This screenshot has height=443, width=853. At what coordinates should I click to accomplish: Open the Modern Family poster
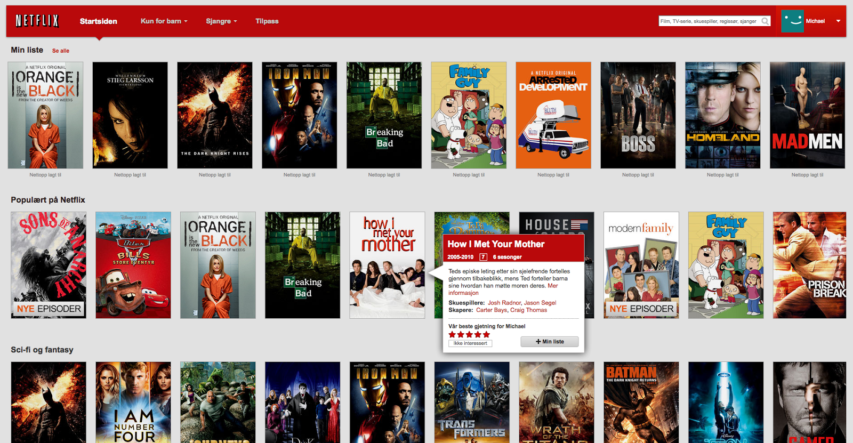pos(641,265)
